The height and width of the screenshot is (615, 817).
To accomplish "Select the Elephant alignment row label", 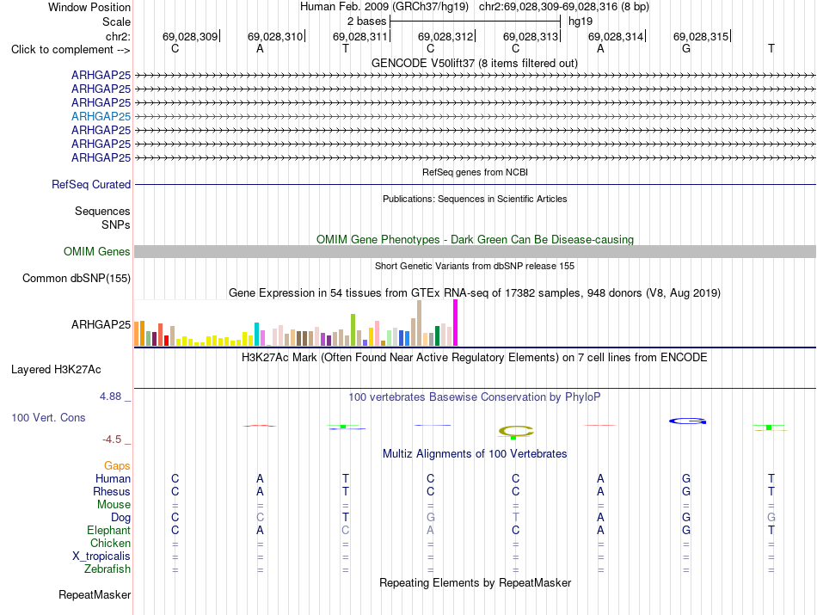I will click(108, 530).
